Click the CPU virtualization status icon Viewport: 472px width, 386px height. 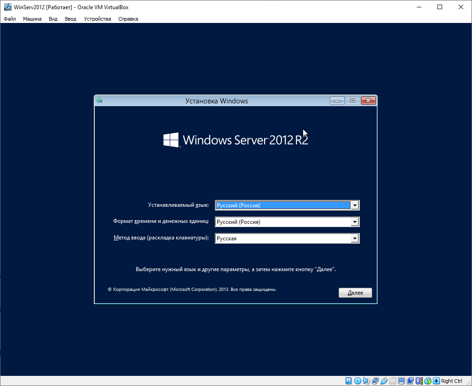(x=419, y=381)
